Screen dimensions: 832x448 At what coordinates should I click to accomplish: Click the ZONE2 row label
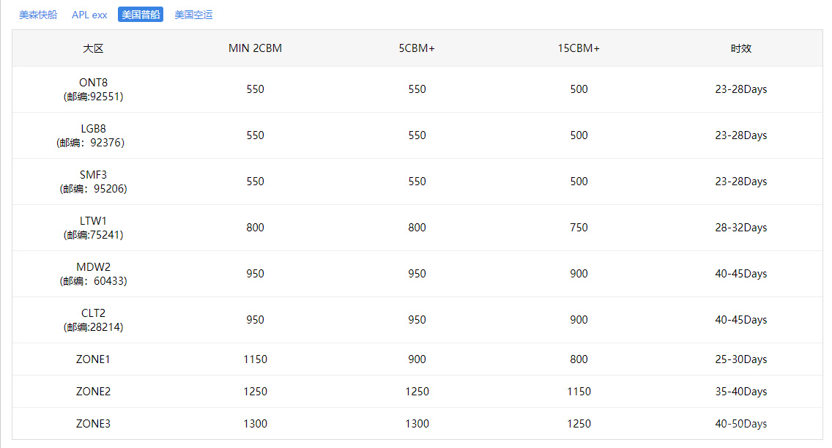click(93, 392)
